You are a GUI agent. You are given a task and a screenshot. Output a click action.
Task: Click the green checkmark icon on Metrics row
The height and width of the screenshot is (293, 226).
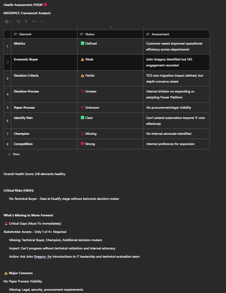(82, 43)
